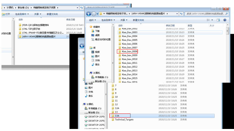This screenshot has width=234, height=131.
Task: Select the [ARH-VKWK] folder in the left window
Action: pyautogui.click(x=44, y=37)
